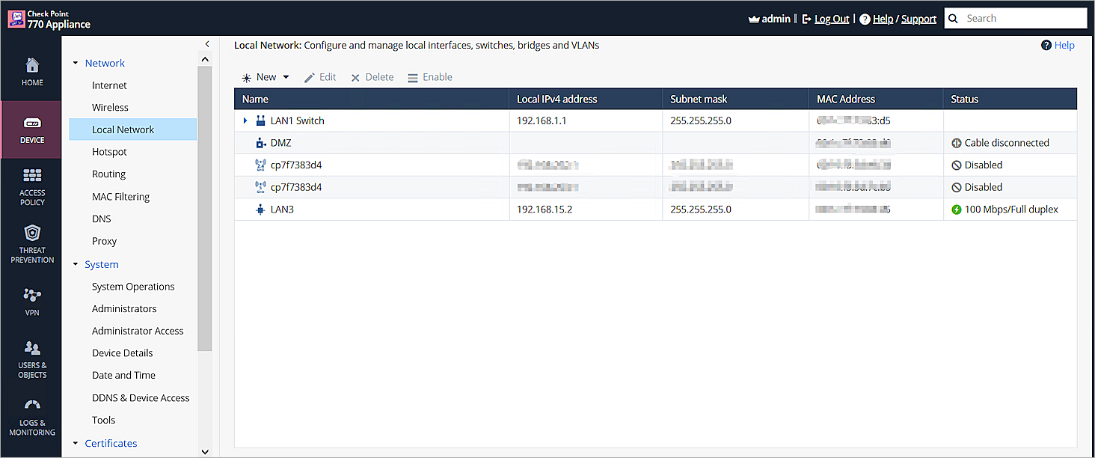The height and width of the screenshot is (458, 1095).
Task: Click inside the Search field
Action: tap(1025, 17)
